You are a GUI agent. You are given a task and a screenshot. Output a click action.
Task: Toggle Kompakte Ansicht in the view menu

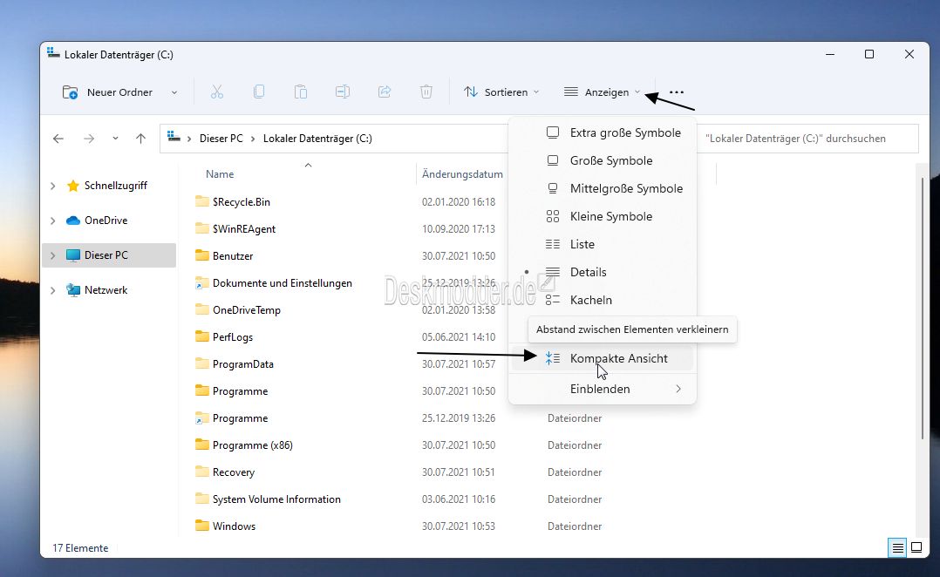coord(603,358)
